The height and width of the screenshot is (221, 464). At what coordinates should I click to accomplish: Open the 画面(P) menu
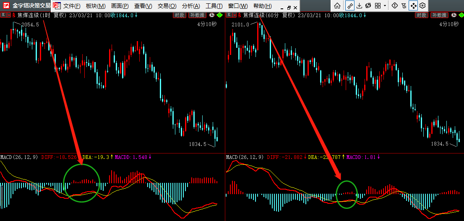(x=120, y=6)
